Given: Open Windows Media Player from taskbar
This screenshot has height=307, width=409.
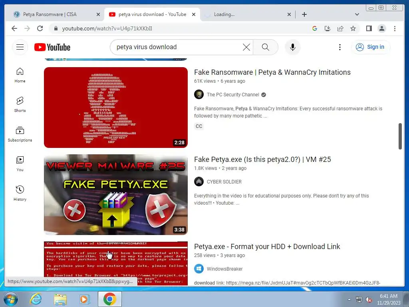Looking at the screenshot, I should pyautogui.click(x=85, y=299).
